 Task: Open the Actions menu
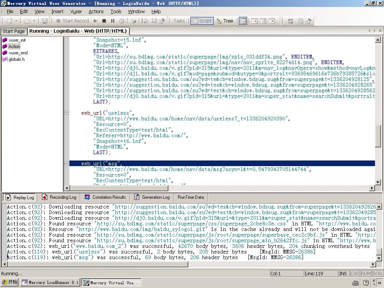[96, 12]
